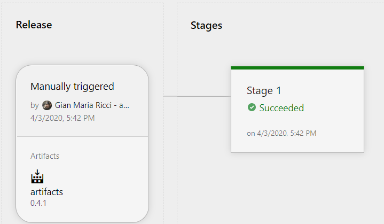Open the artifacts source link
This screenshot has width=384, height=224.
point(46,192)
